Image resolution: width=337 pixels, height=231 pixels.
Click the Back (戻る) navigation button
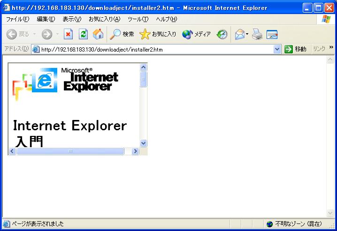click(x=18, y=34)
